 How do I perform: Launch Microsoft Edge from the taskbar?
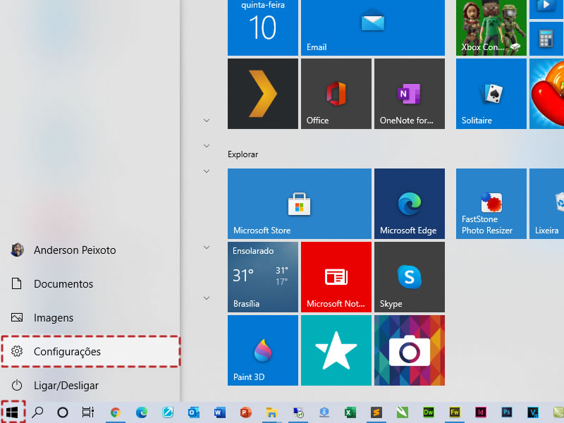pyautogui.click(x=142, y=412)
